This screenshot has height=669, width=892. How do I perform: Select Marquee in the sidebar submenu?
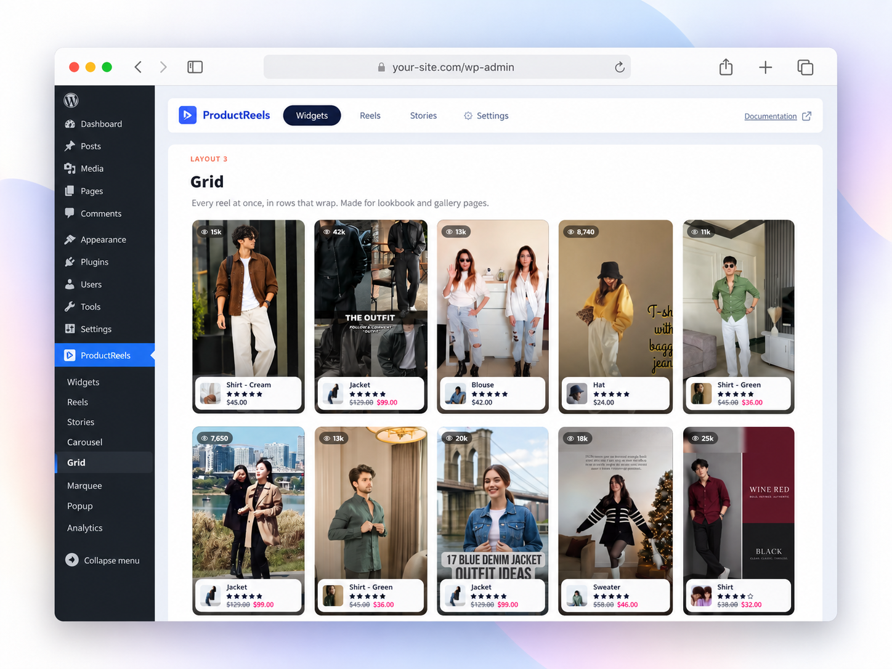84,485
